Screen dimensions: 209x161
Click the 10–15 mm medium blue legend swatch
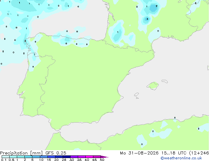[44, 157]
